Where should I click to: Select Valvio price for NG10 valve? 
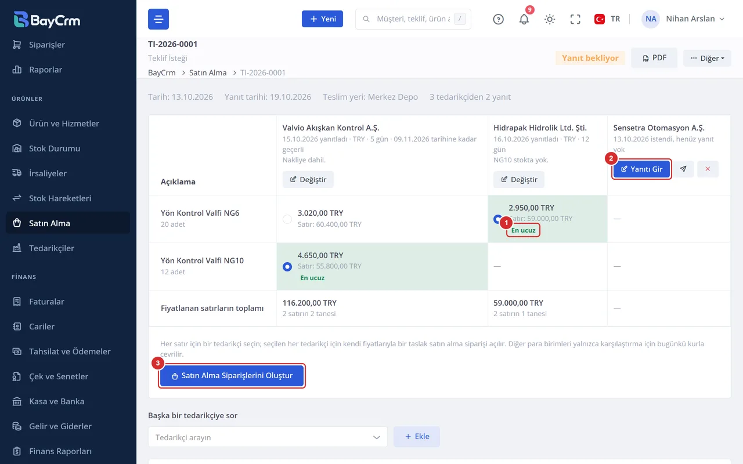point(287,267)
